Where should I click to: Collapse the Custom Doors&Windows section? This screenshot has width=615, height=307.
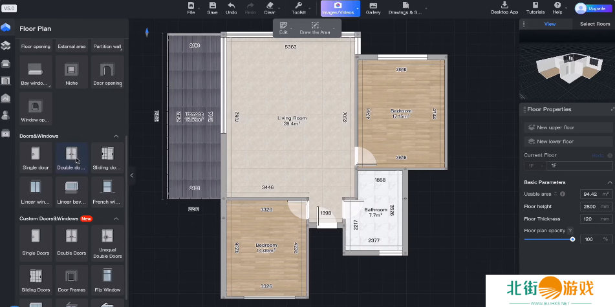[116, 218]
